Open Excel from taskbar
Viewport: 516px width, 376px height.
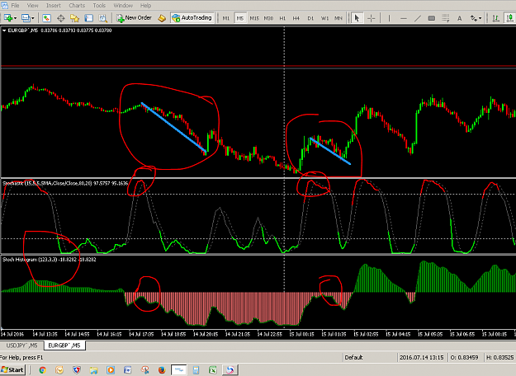click(x=212, y=370)
